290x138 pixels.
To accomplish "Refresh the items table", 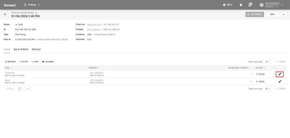I will click(10, 62).
